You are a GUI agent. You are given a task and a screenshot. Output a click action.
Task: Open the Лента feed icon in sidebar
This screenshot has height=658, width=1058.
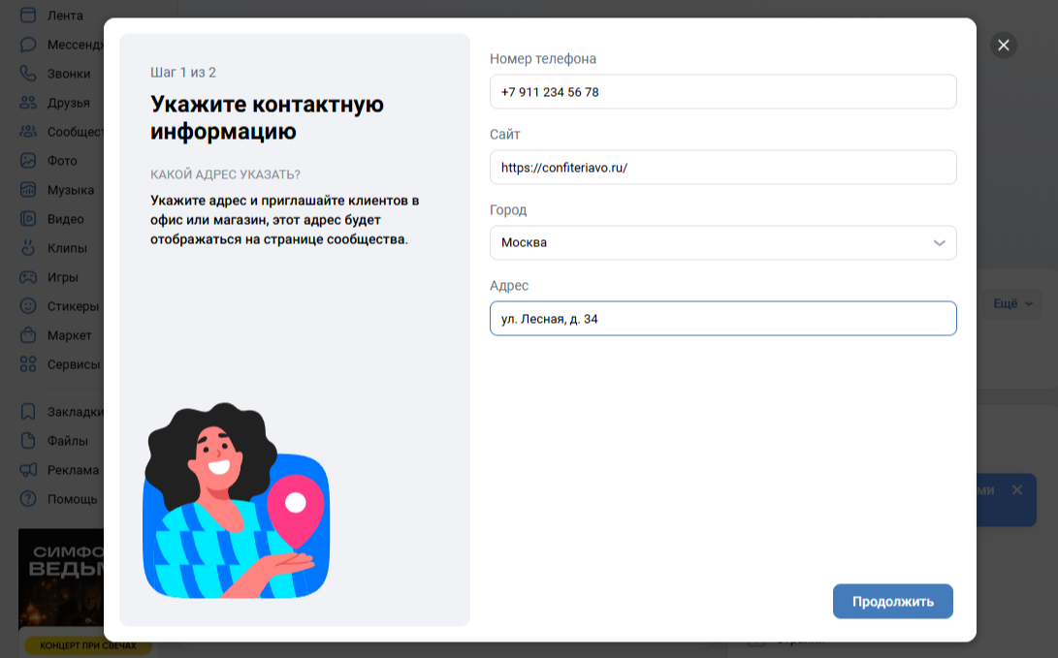tap(29, 16)
